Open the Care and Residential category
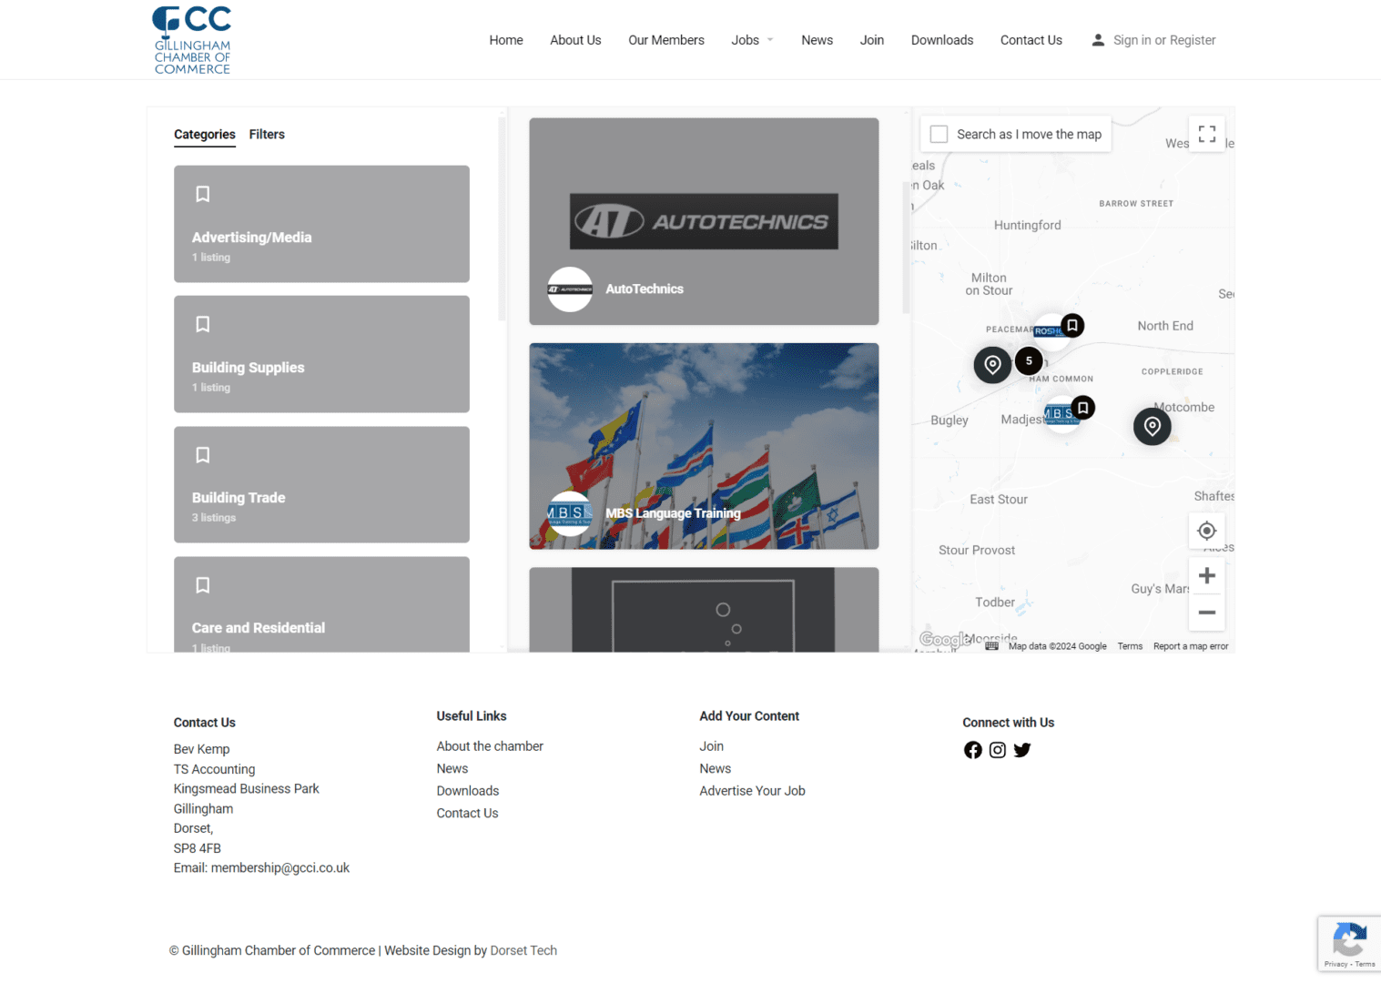 (321, 604)
